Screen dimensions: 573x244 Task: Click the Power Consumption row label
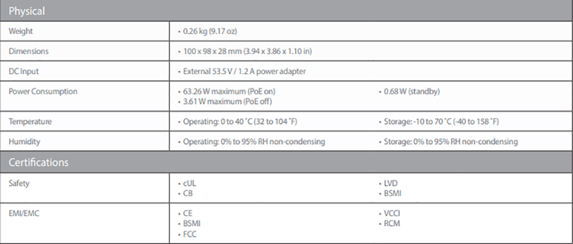pyautogui.click(x=43, y=91)
